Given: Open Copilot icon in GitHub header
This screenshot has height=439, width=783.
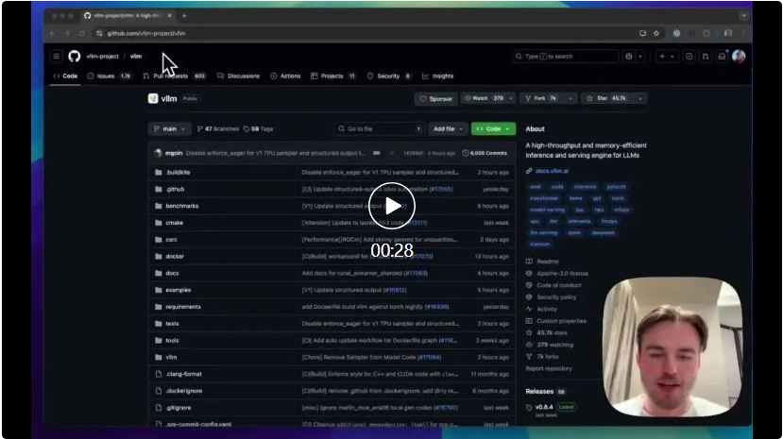Looking at the screenshot, I should point(629,57).
